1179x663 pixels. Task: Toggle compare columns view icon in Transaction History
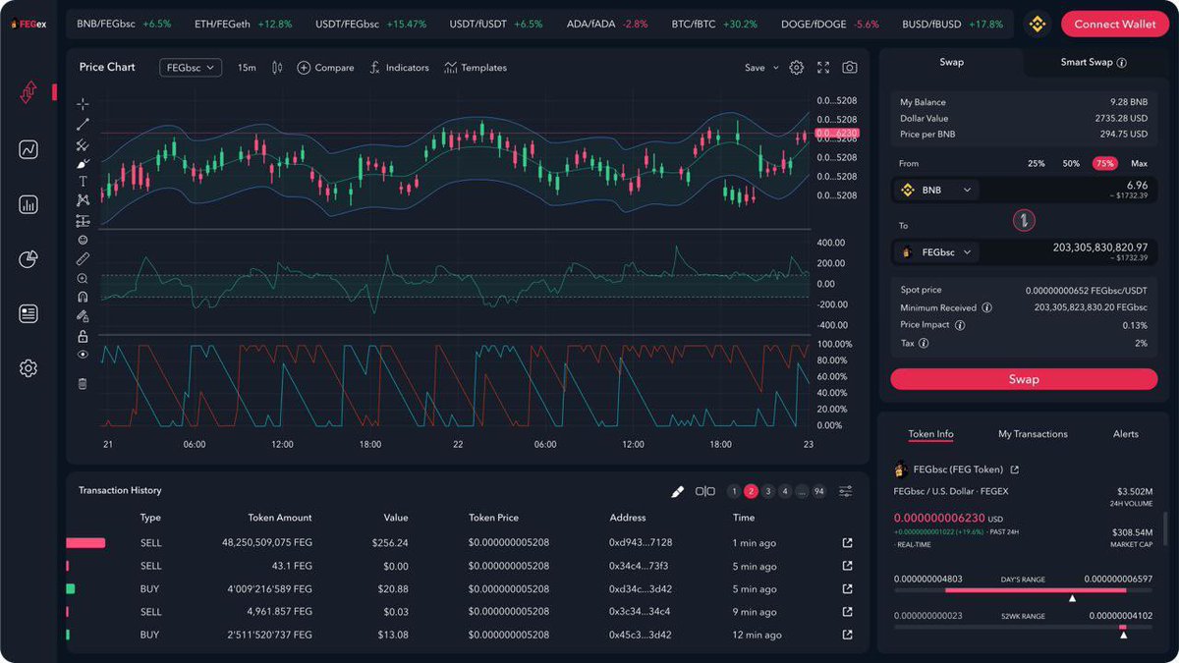tap(705, 491)
